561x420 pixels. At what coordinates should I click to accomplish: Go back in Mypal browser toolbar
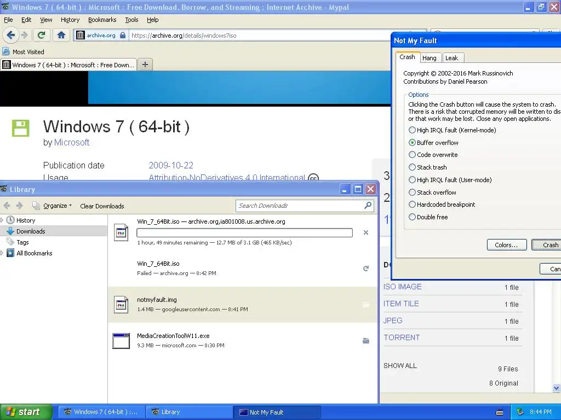pyautogui.click(x=10, y=35)
